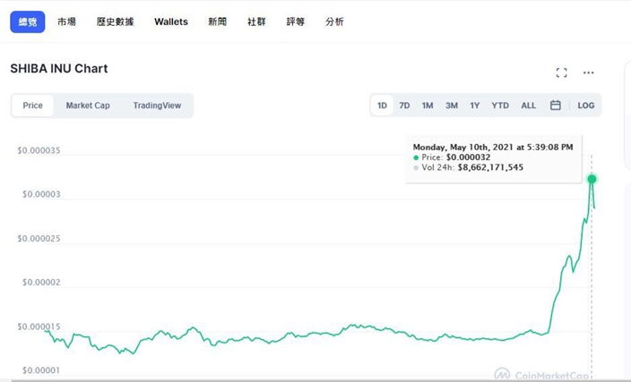The image size is (631, 382).
Task: Open the 評等 ratings tab
Action: pyautogui.click(x=296, y=21)
